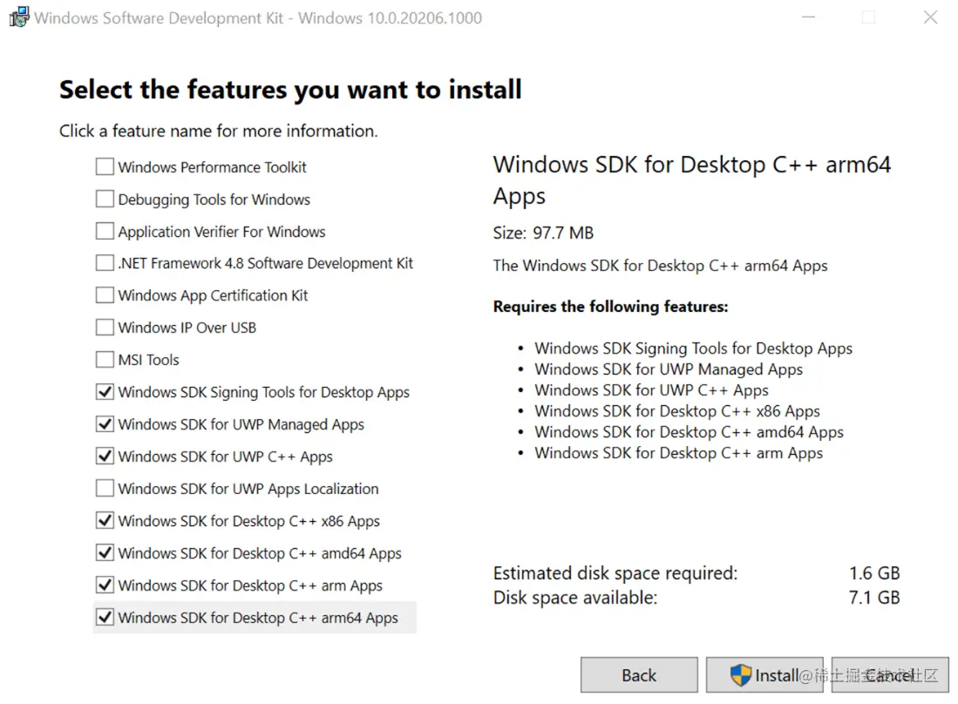Close the SDK installer window
This screenshot has width=958, height=704.
(x=930, y=17)
